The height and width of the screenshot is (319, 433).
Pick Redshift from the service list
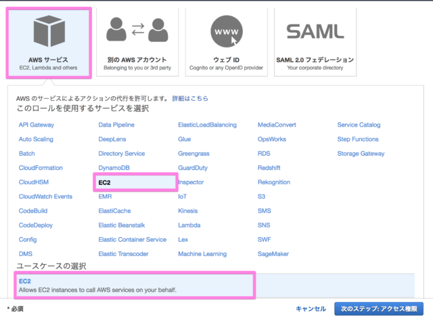click(269, 168)
